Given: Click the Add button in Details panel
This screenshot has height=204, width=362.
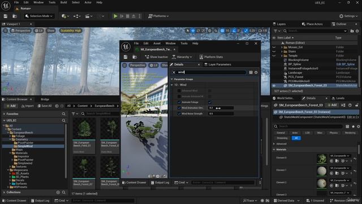Looking at the screenshot, I should pos(332,105).
